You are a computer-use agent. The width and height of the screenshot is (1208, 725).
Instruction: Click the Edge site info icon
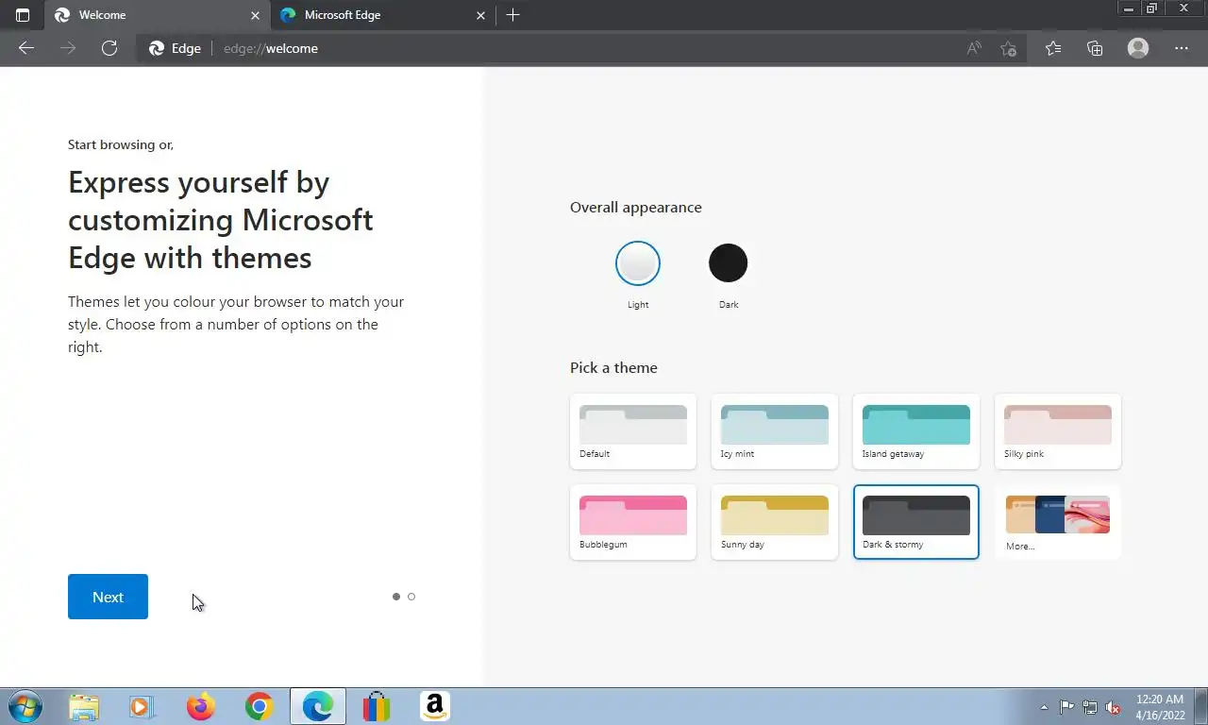[x=175, y=48]
